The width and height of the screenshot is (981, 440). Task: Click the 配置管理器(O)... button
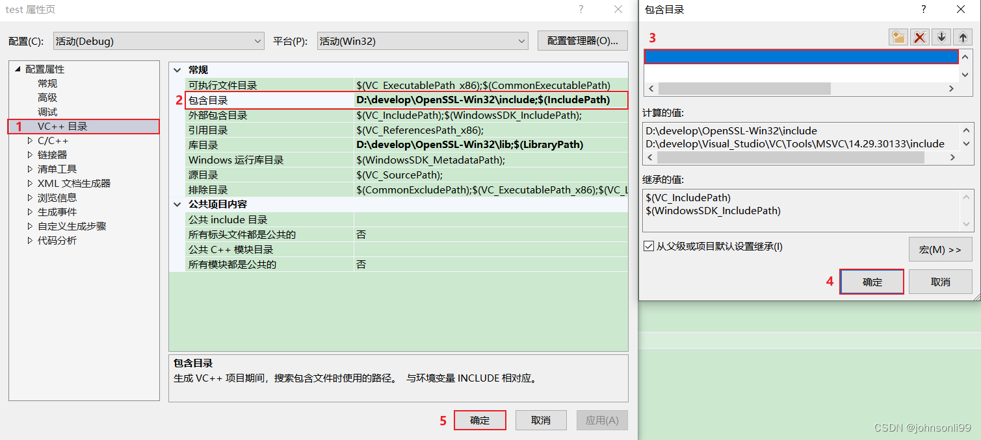pos(581,40)
